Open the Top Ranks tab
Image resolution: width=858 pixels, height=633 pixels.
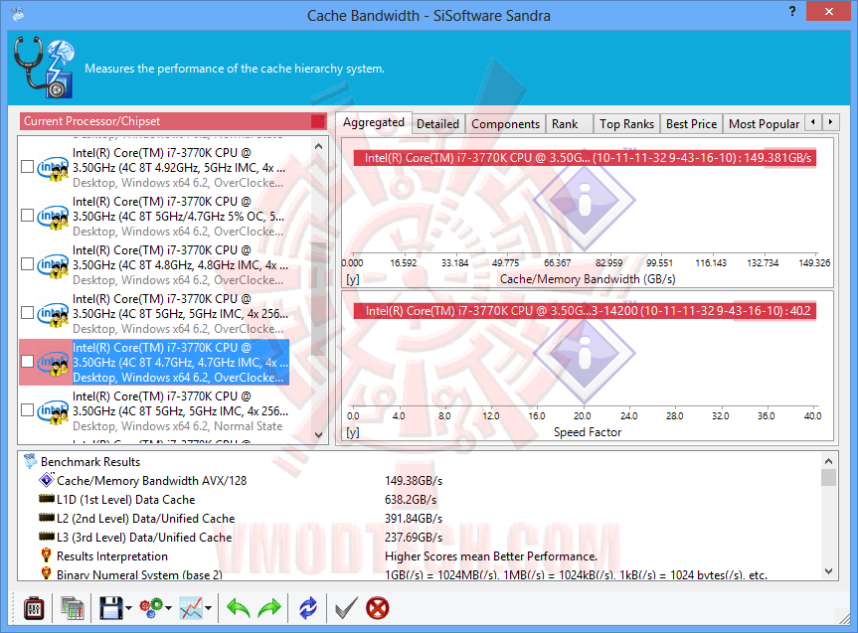626,123
